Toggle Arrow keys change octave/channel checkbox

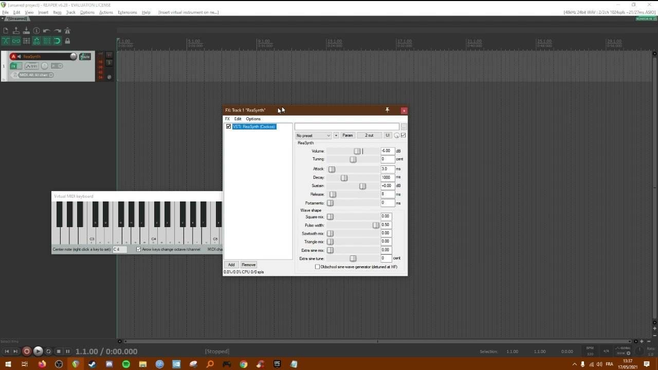tap(138, 249)
